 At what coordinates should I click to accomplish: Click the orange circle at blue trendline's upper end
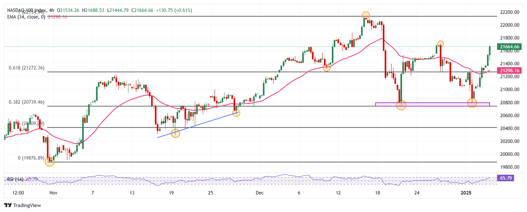(236, 113)
